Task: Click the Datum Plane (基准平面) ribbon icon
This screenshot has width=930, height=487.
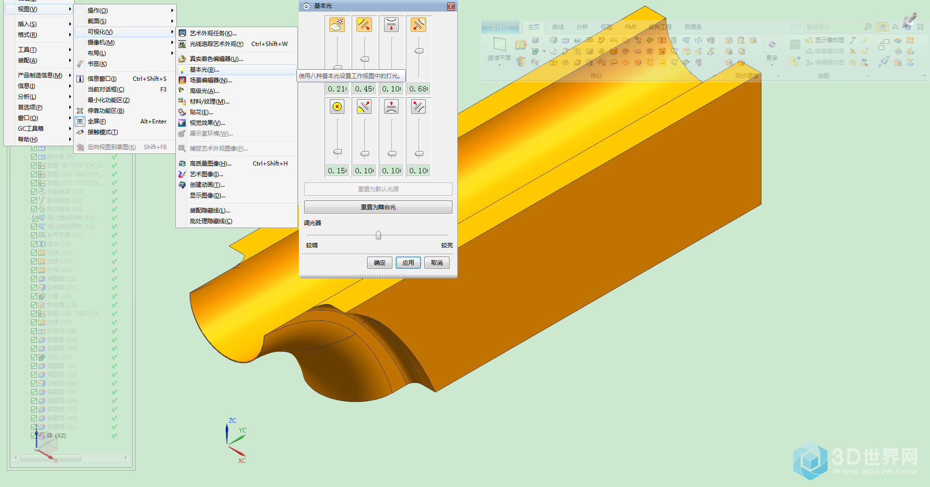Action: 499,44
